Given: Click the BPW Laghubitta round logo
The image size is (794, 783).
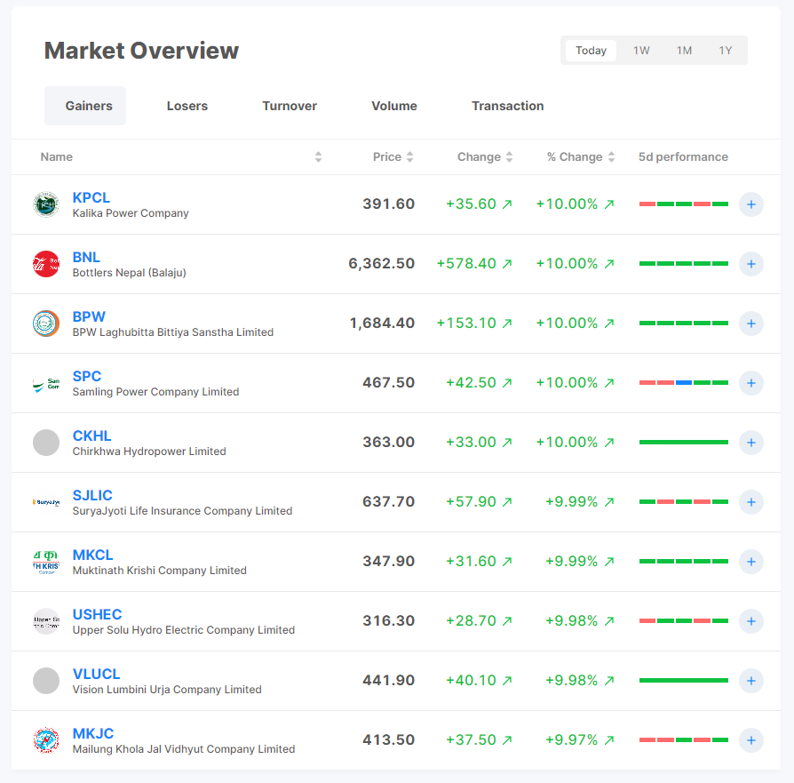Looking at the screenshot, I should tap(46, 324).
